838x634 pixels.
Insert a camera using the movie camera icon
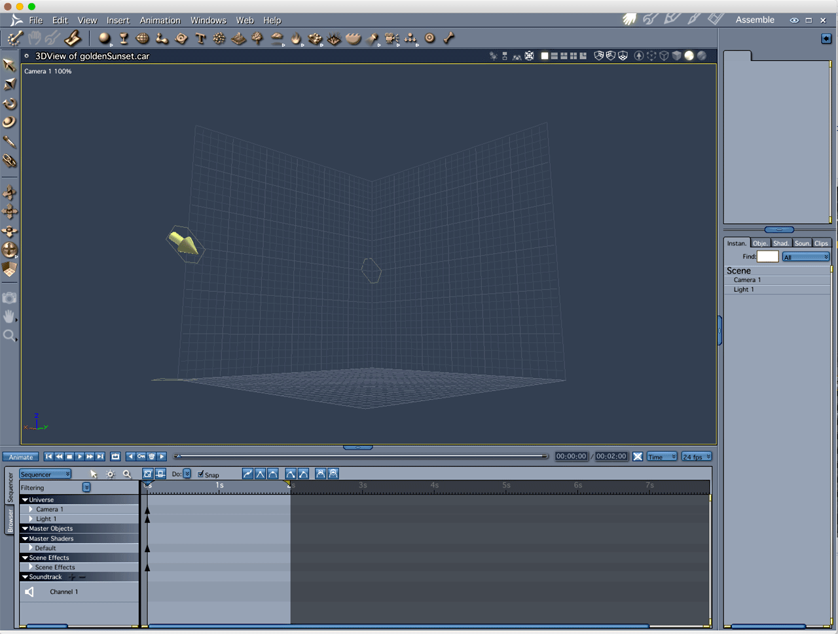pos(392,39)
